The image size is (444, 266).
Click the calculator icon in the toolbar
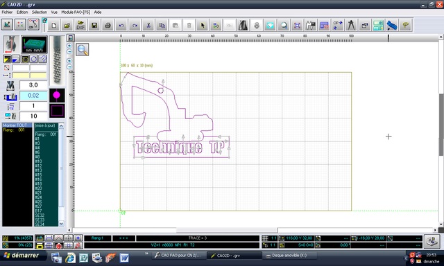click(378, 25)
